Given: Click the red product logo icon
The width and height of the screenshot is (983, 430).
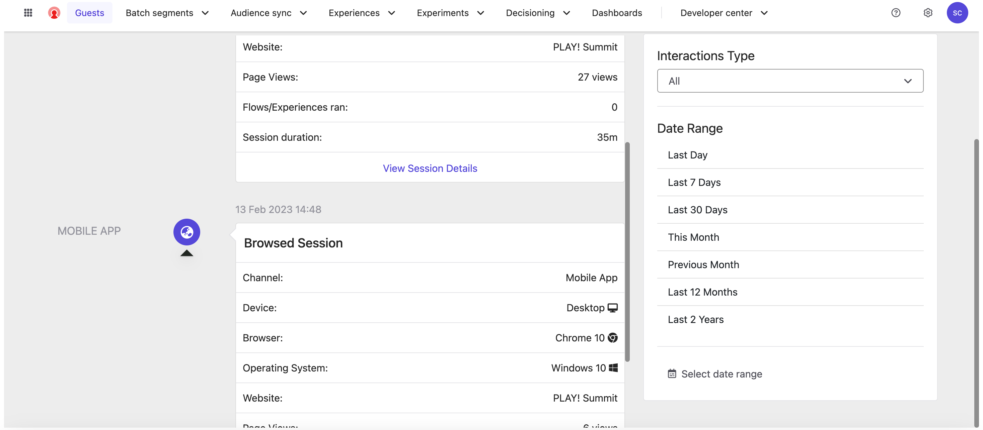Looking at the screenshot, I should tap(54, 13).
